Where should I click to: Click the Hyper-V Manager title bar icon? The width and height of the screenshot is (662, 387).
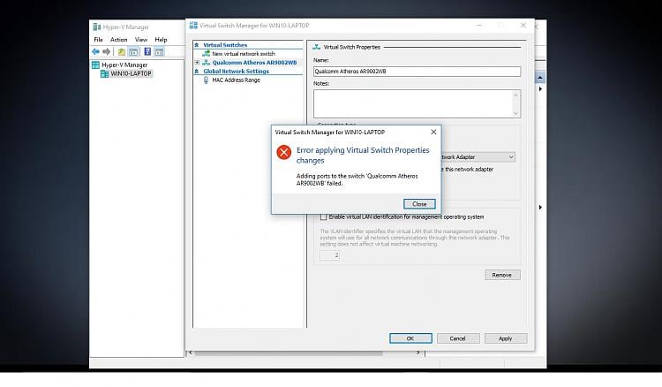[x=97, y=27]
